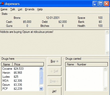
Task: Click the $3,336 Opium price
Action: [x=18, y=85]
